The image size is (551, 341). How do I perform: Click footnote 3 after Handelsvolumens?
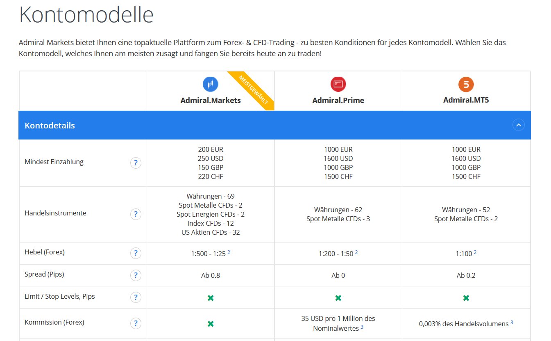tap(512, 323)
